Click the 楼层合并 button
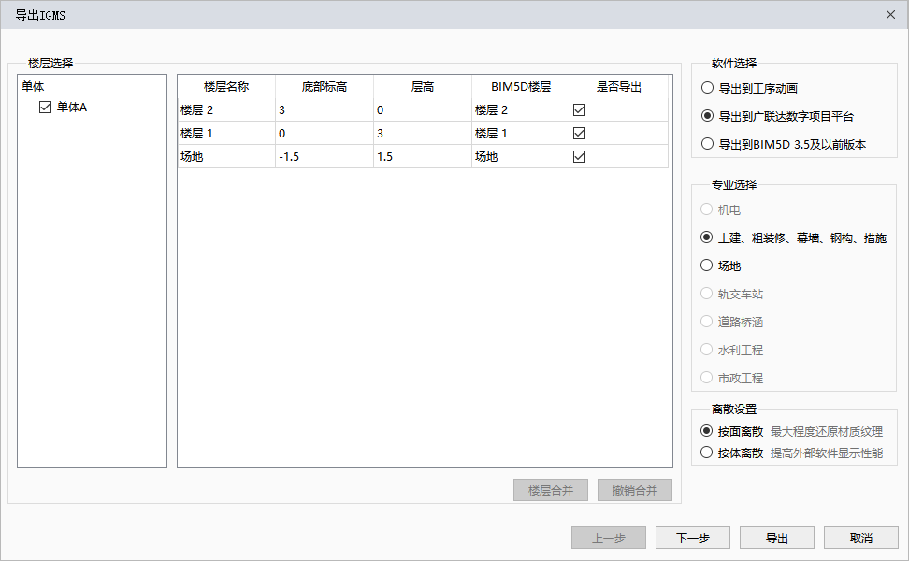 pos(551,490)
